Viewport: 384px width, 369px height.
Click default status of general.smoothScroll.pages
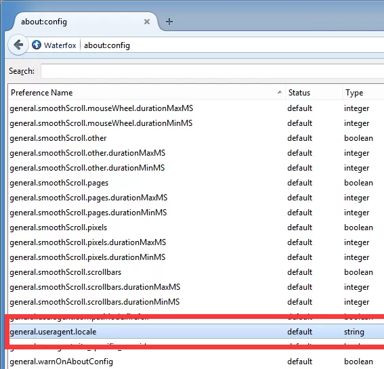300,183
